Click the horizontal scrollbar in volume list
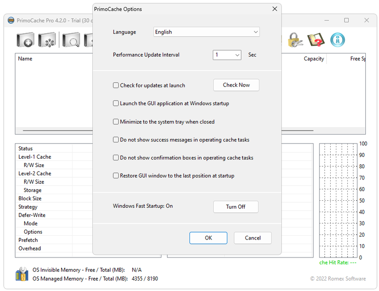This screenshot has height=291, width=379. 168,130
